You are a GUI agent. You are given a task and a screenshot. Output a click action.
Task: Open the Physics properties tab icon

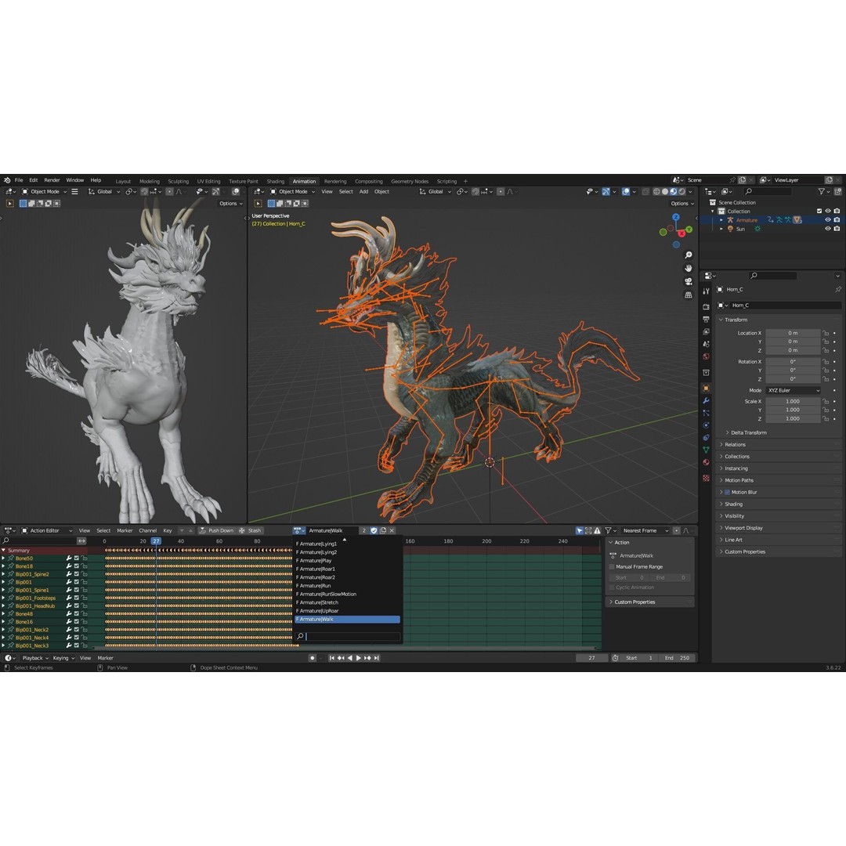click(x=706, y=425)
